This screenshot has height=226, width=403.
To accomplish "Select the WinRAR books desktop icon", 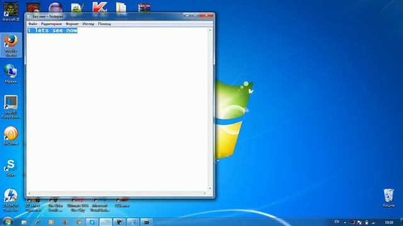I will click(144, 8).
